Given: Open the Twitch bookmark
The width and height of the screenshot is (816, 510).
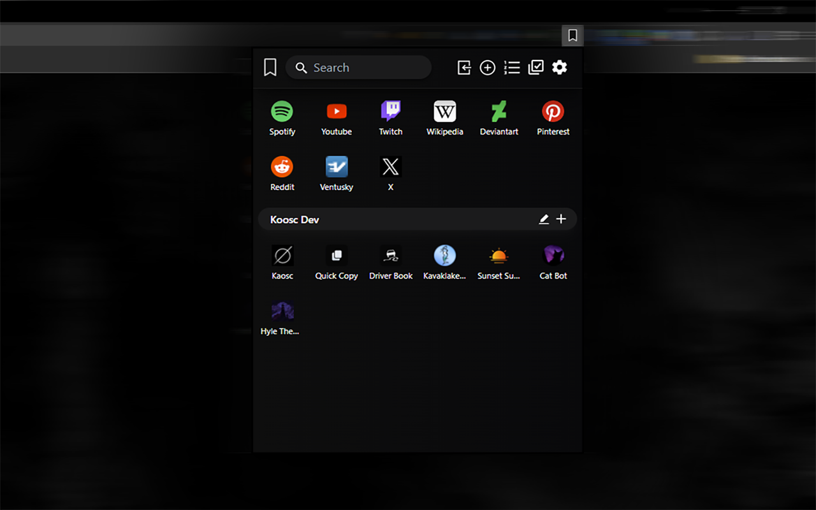Looking at the screenshot, I should [391, 118].
